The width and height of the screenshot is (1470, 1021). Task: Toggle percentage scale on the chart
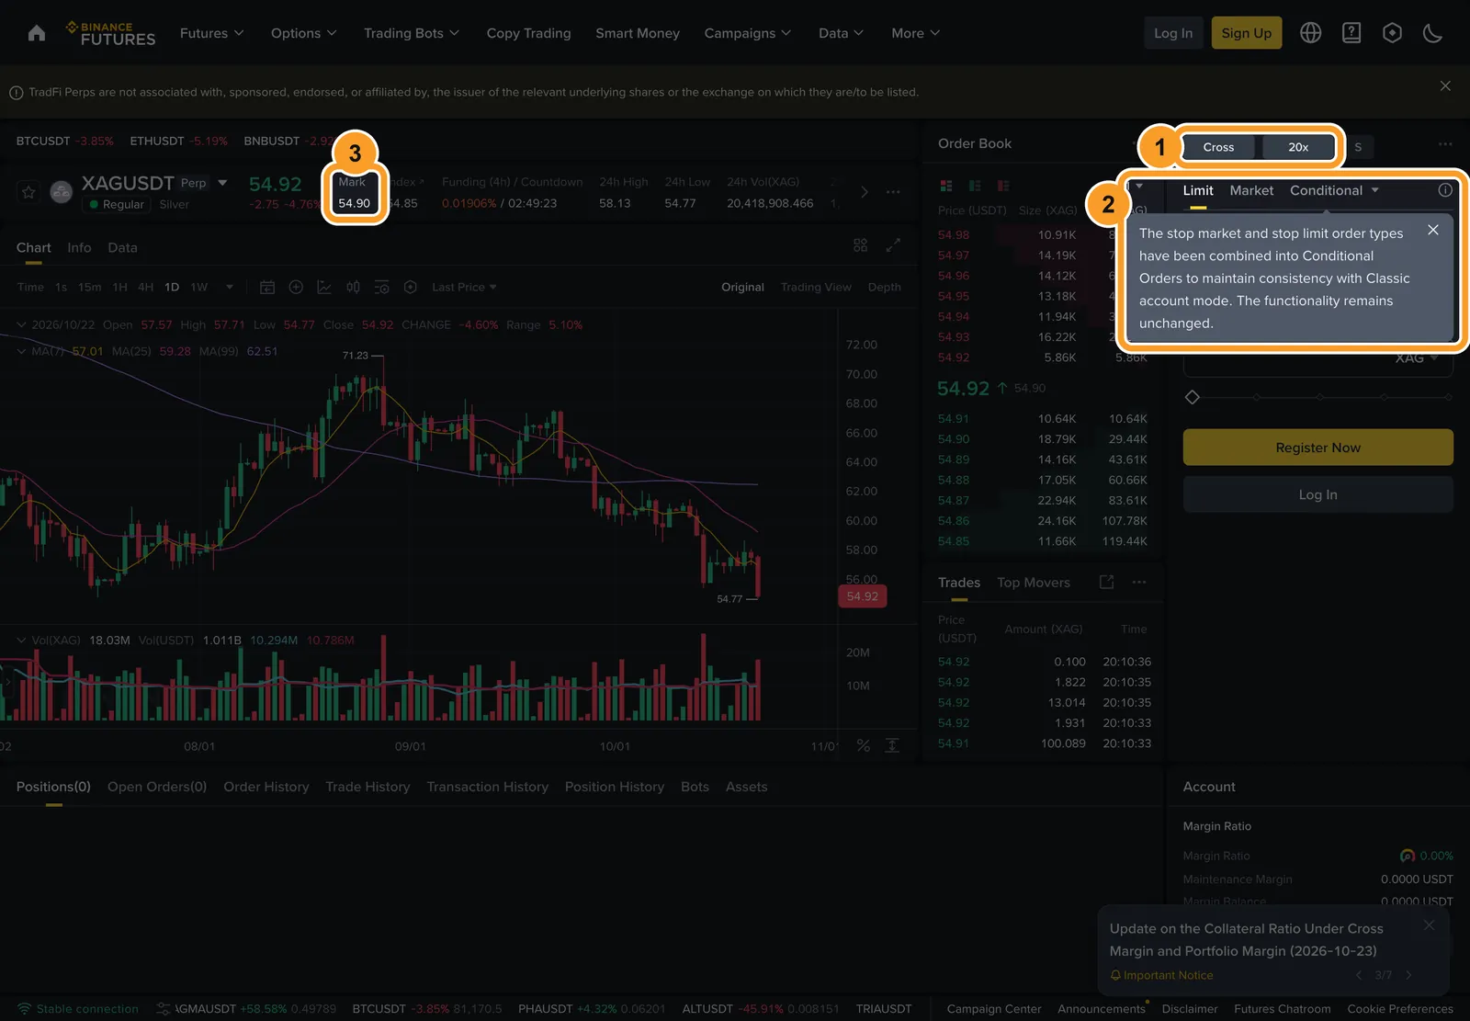click(864, 745)
